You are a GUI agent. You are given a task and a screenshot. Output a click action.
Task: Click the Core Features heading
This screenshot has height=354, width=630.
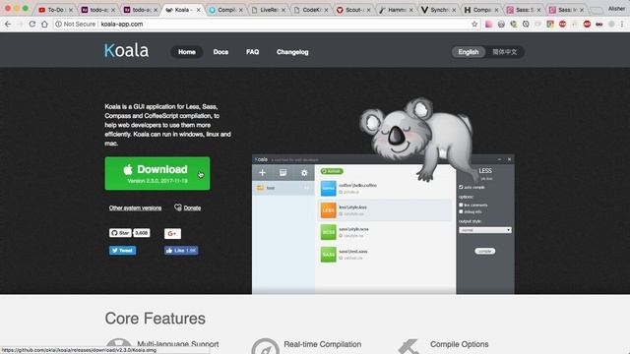click(156, 319)
